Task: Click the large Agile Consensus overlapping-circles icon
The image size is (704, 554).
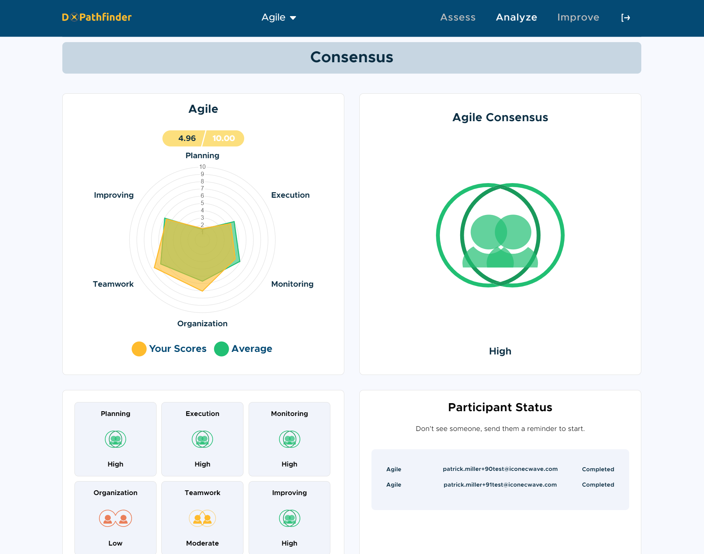Action: coord(500,235)
